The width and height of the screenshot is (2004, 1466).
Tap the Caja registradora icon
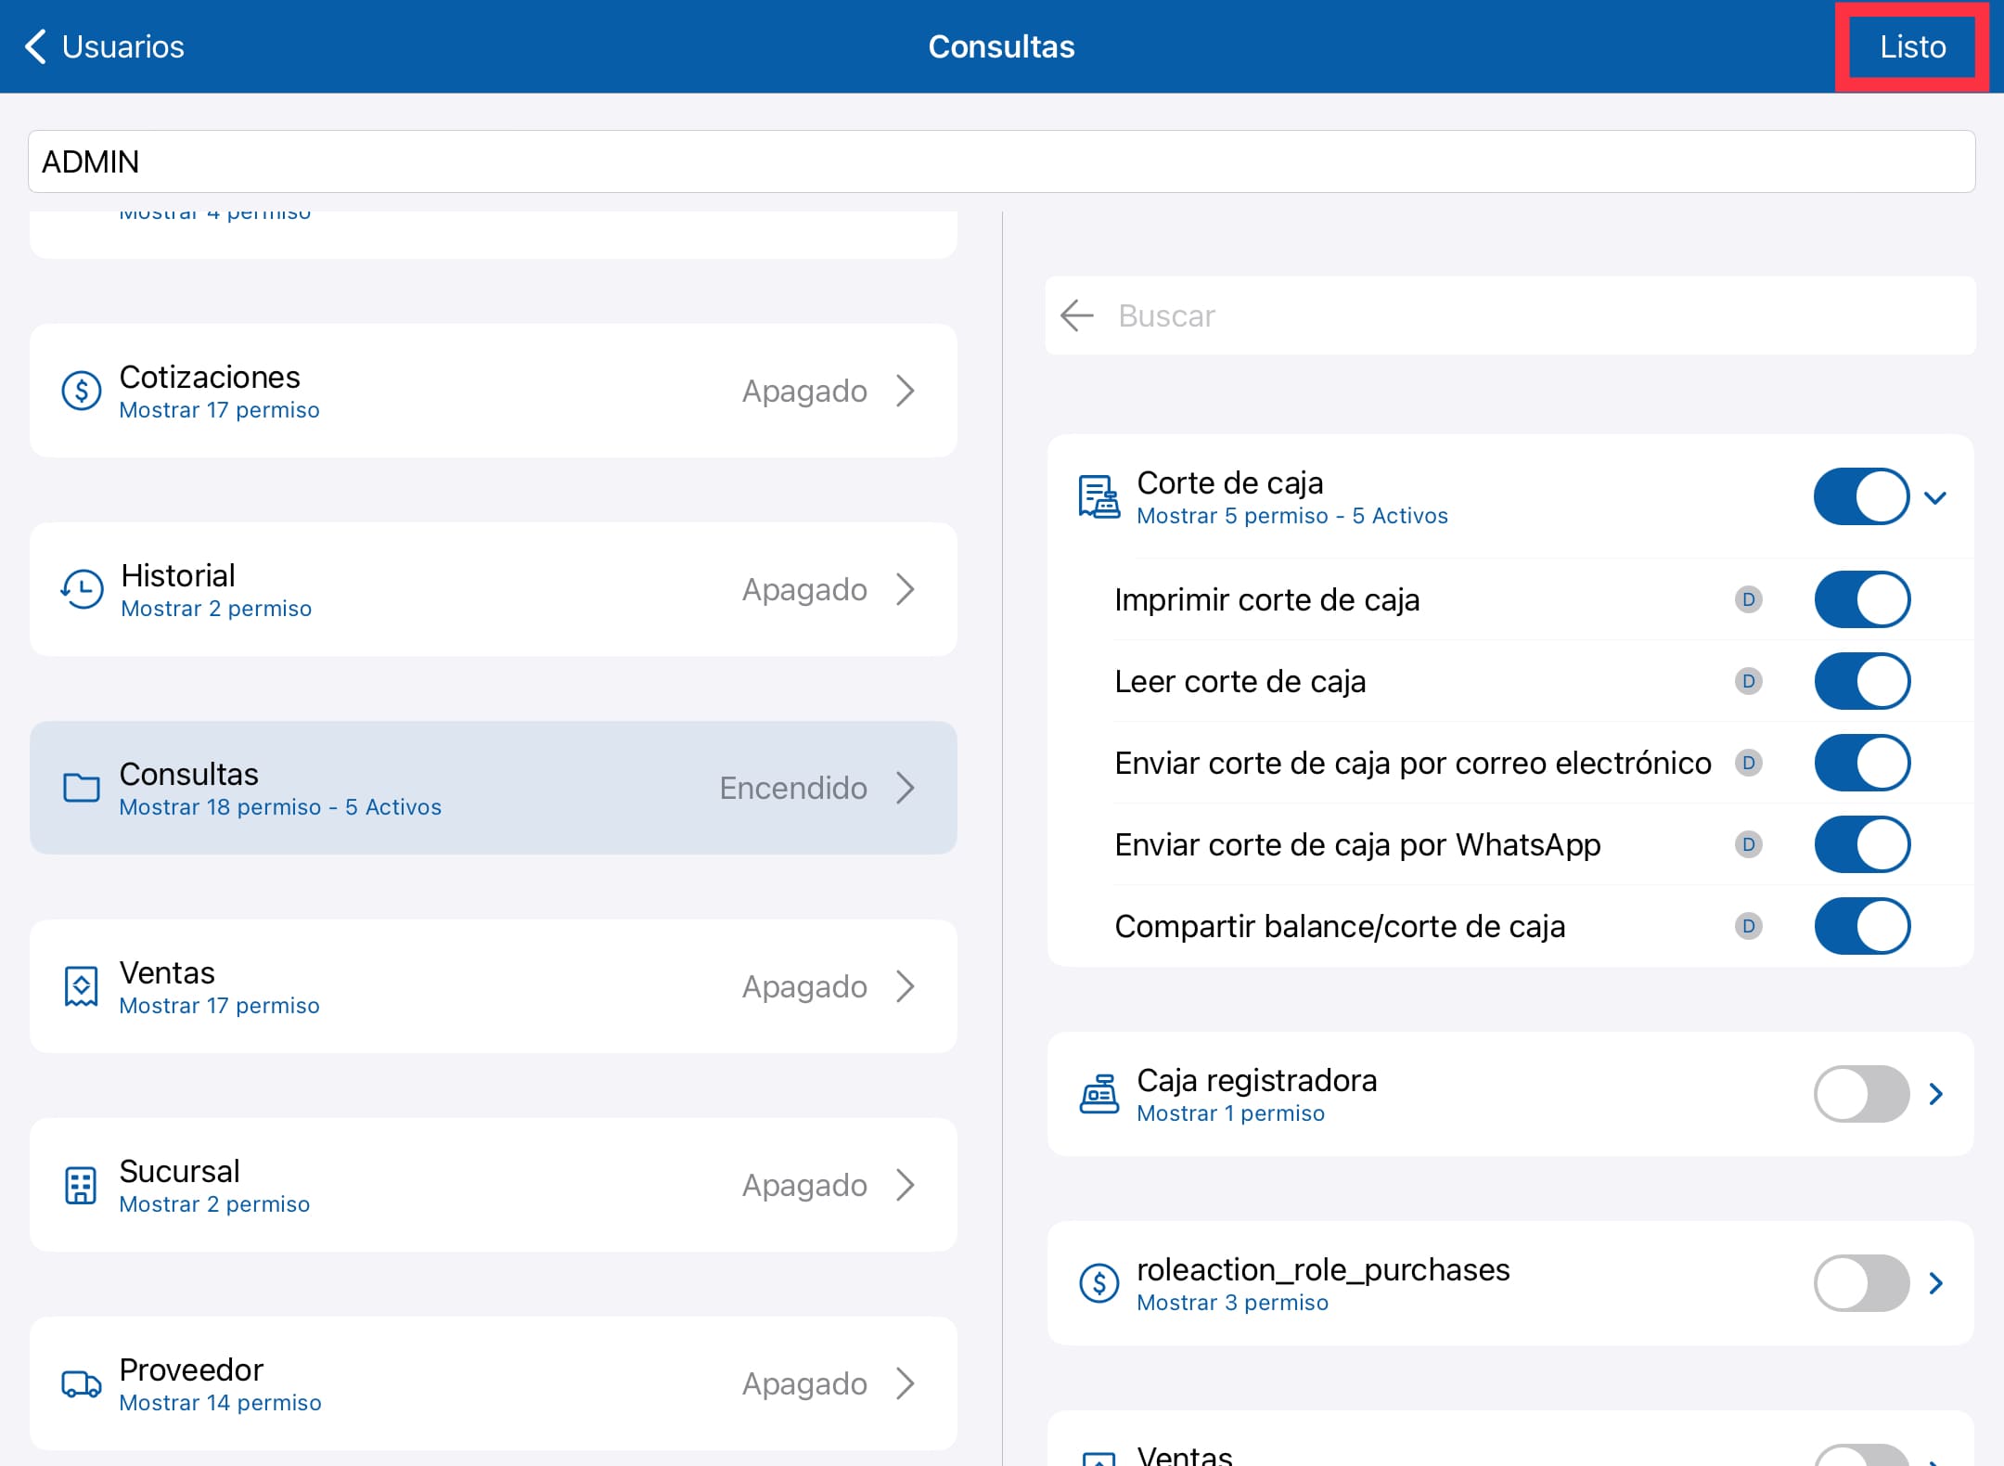1098,1094
